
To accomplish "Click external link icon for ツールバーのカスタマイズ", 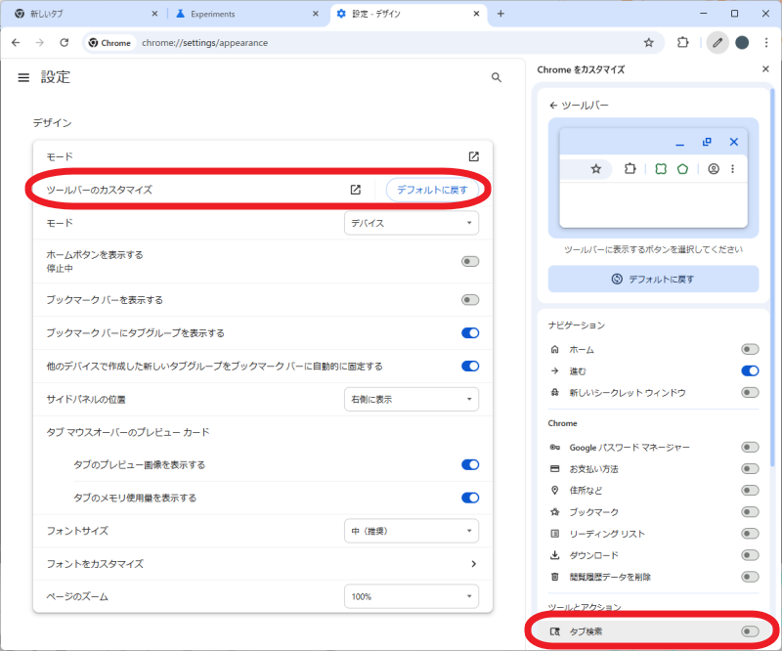I will click(356, 190).
